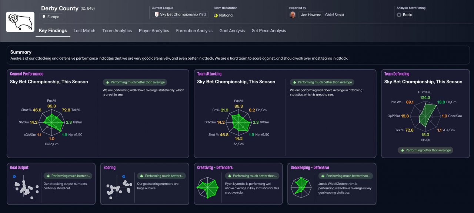
Task: Open the Set Piece Analysis tab
Action: click(x=269, y=31)
